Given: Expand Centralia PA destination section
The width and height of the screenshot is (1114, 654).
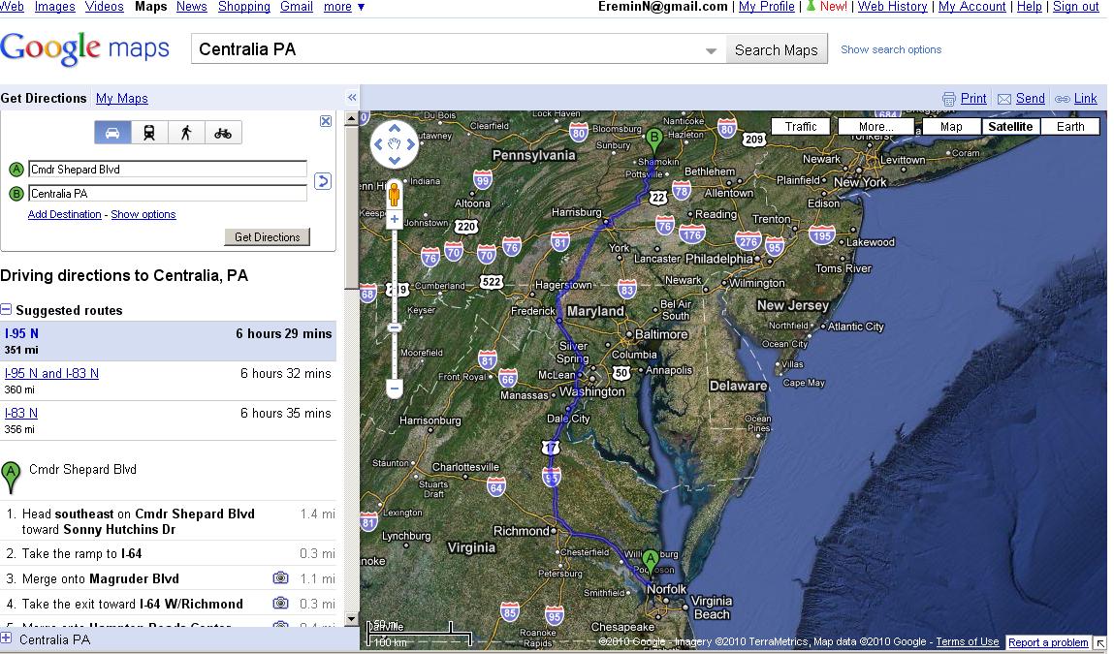Looking at the screenshot, I should point(7,638).
